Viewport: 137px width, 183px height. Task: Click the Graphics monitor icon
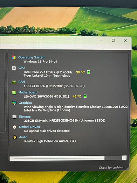click(x=14, y=103)
